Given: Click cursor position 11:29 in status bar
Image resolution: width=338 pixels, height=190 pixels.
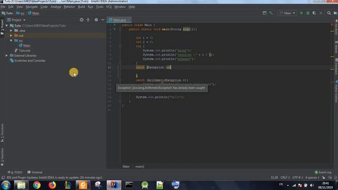Looking at the screenshot, I should pos(274,177).
